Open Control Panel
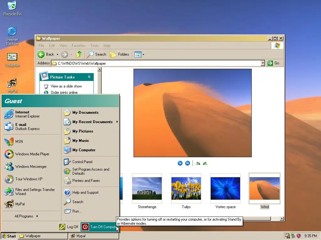321x240 pixels. pyautogui.click(x=91, y=162)
